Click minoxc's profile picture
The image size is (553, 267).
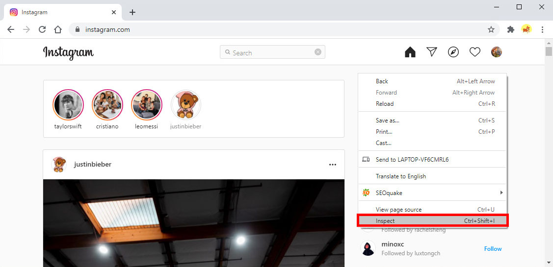[368, 248]
